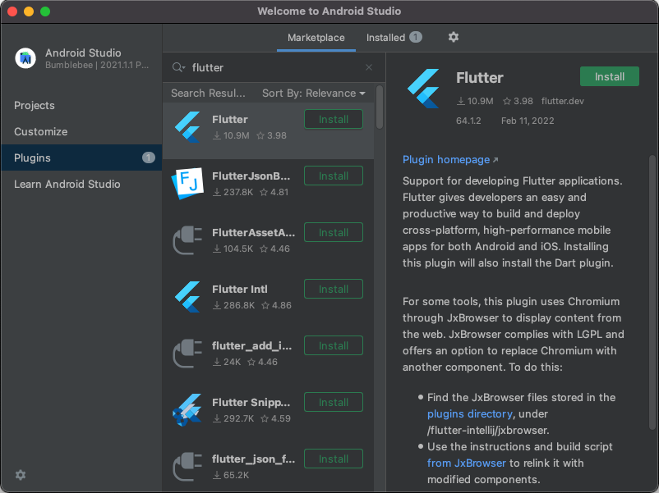Click version 64.1.2 text
Screen dimensions: 659x493
pos(468,121)
